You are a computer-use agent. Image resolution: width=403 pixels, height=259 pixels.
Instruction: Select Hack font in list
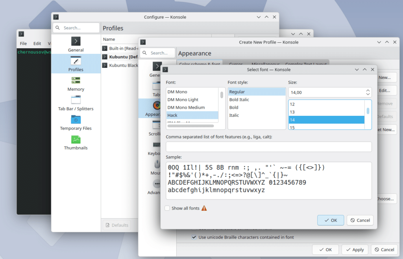[x=192, y=115]
